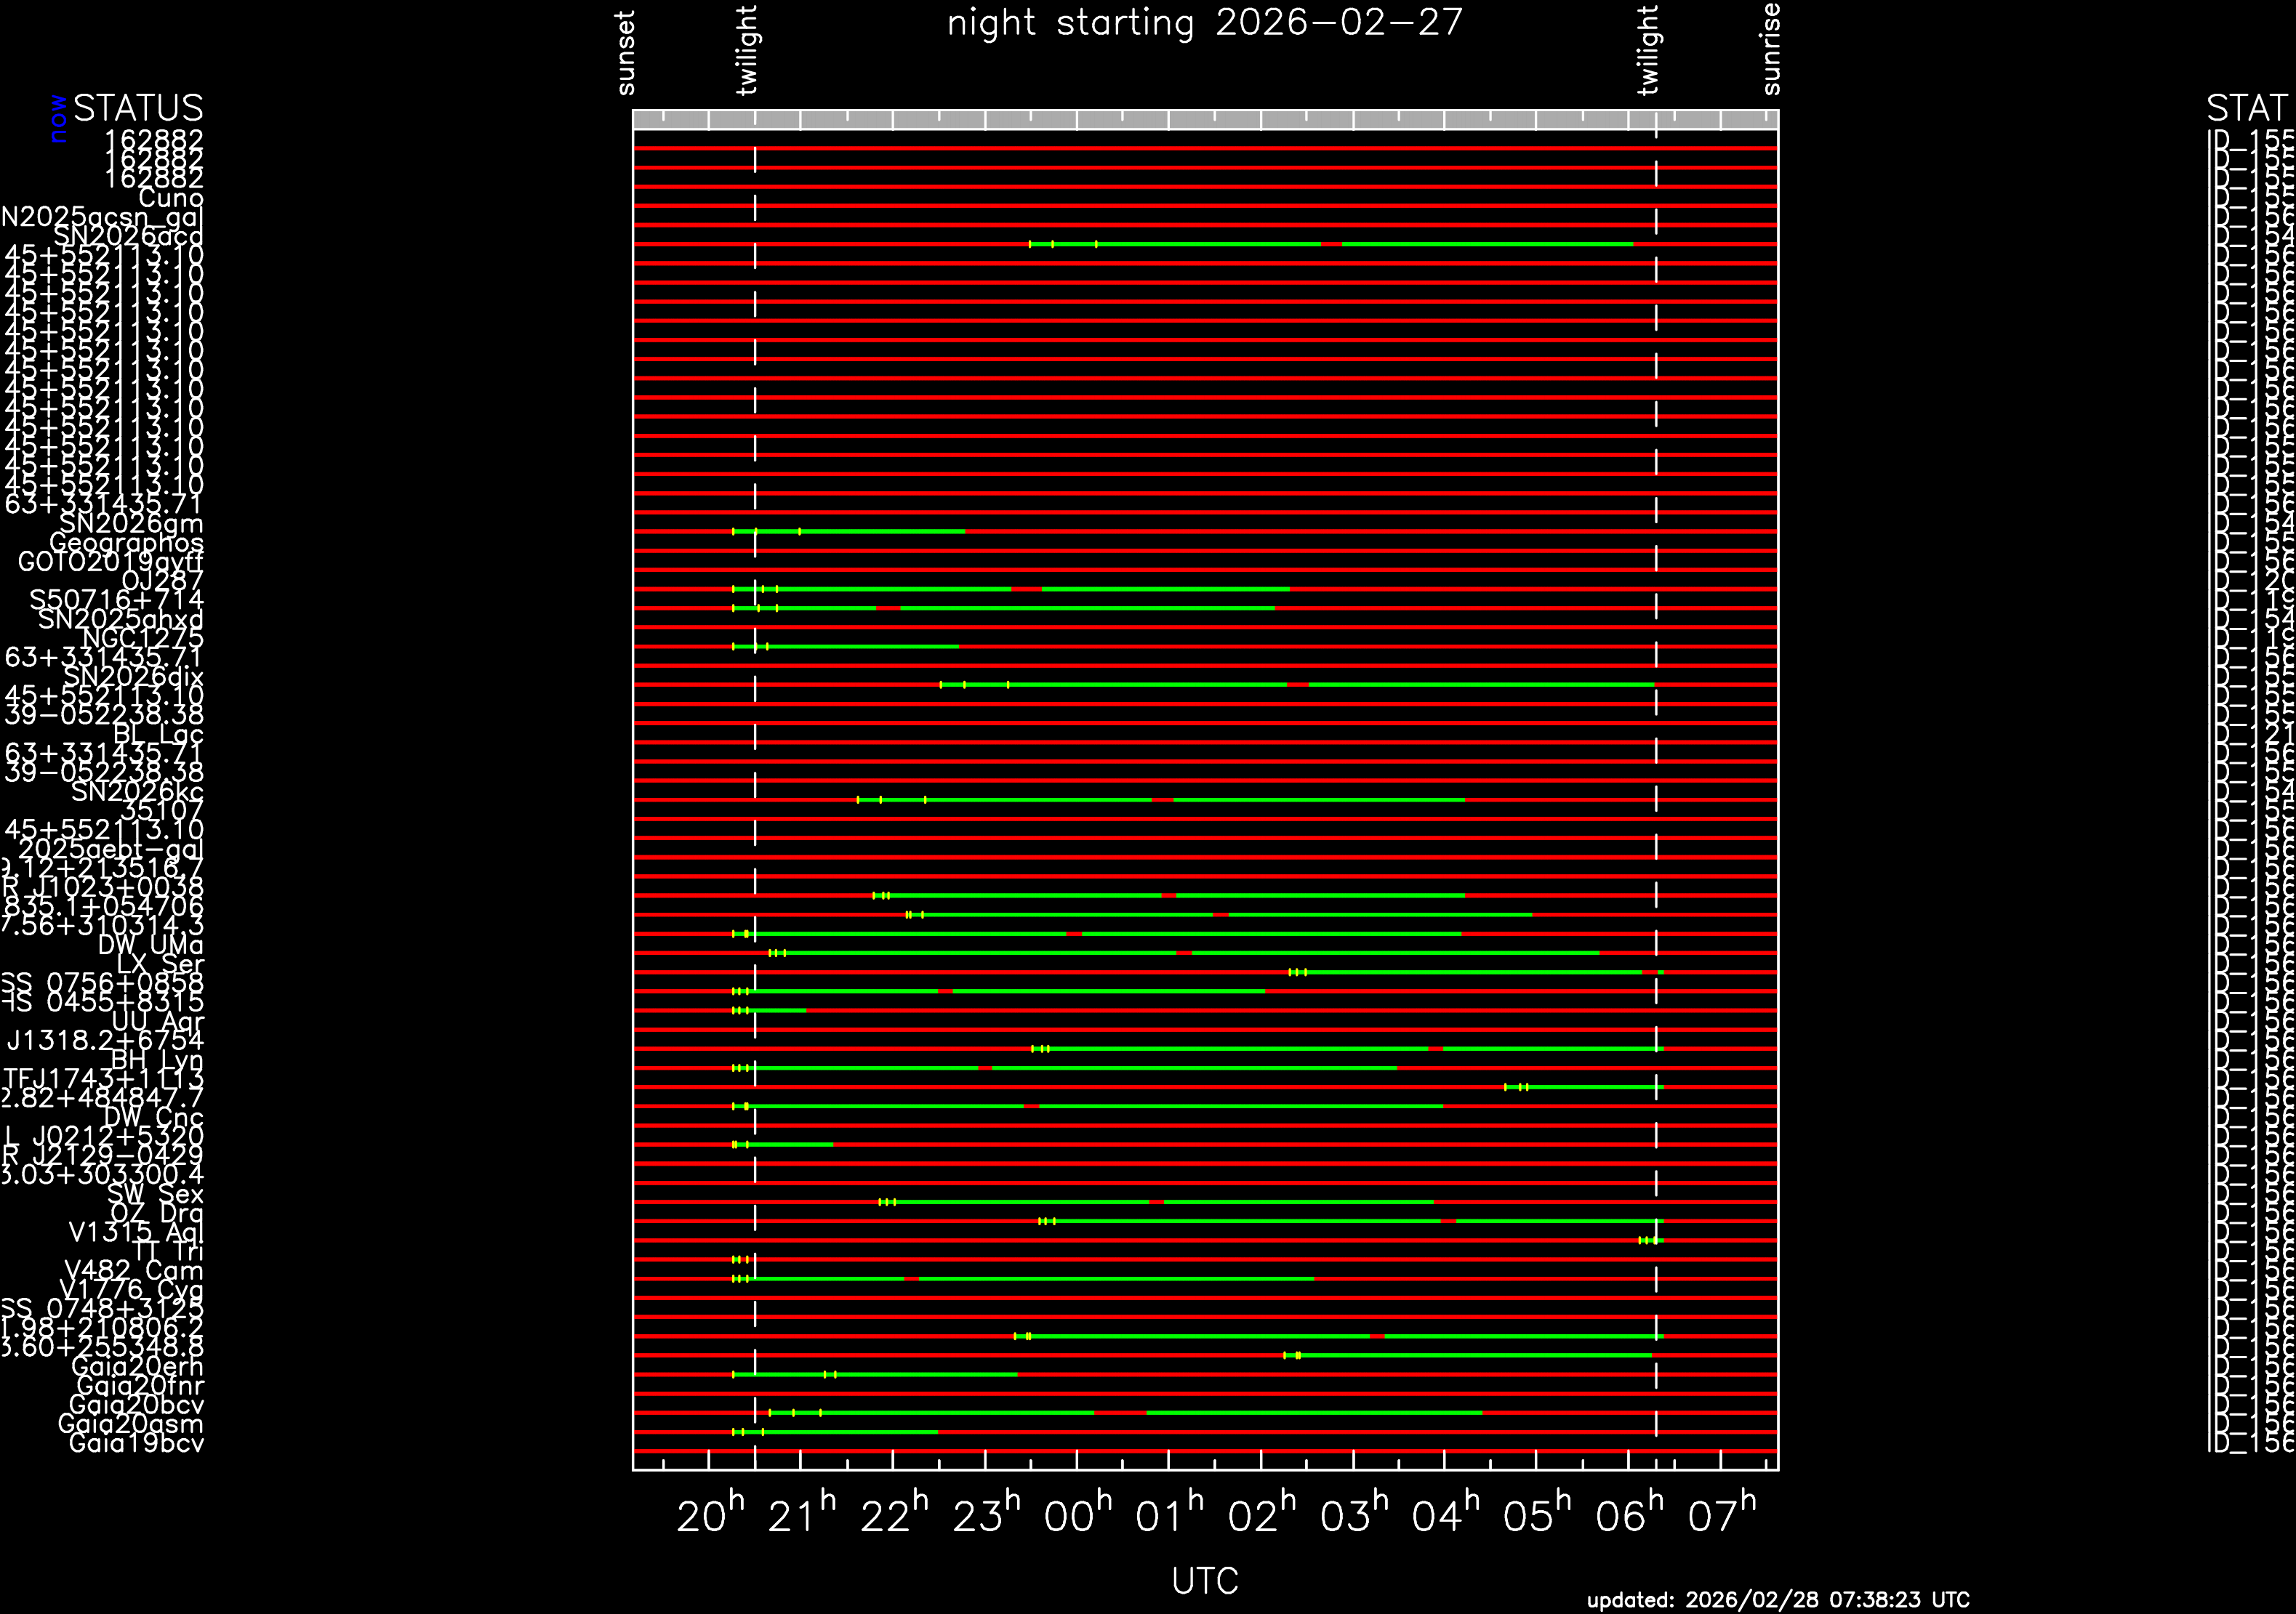Viewport: 2296px width, 1614px height.
Task: Click the STATUS column header on left
Action: (138, 108)
